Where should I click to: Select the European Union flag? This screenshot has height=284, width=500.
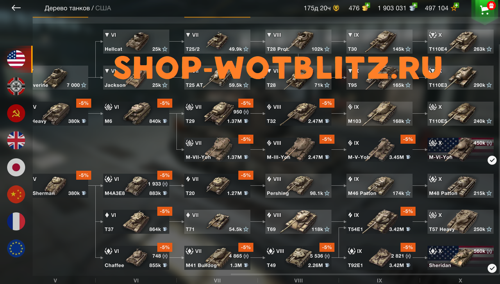pyautogui.click(x=16, y=248)
